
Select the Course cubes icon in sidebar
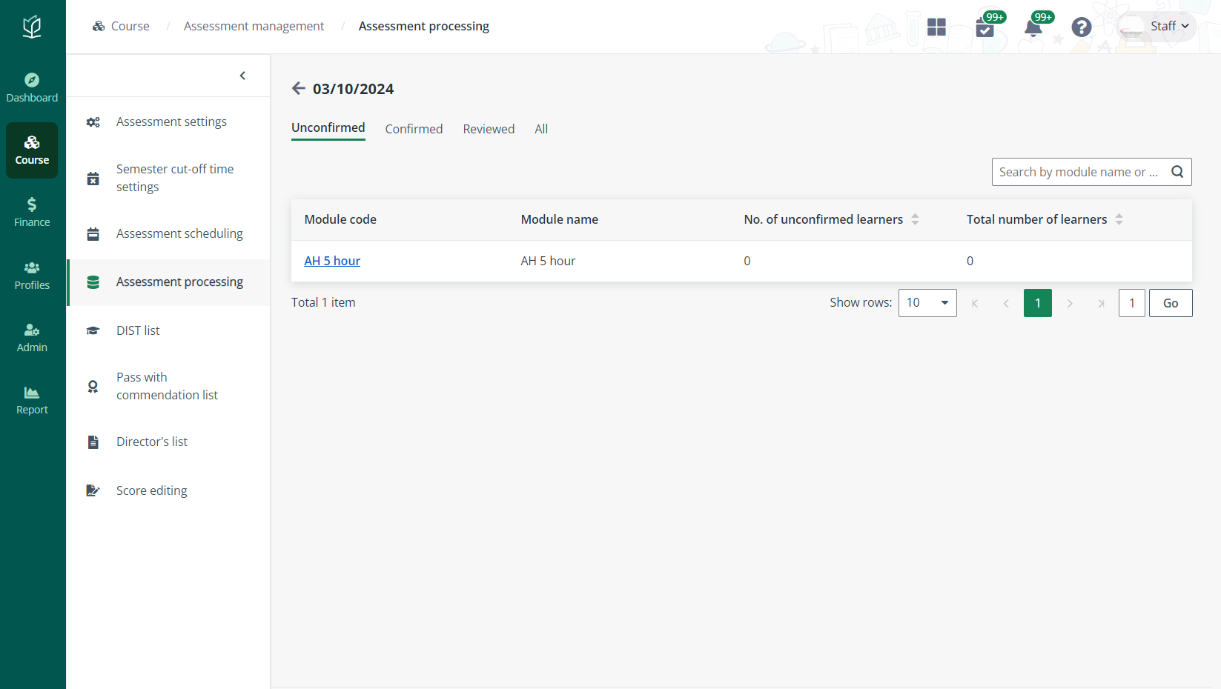click(x=32, y=142)
